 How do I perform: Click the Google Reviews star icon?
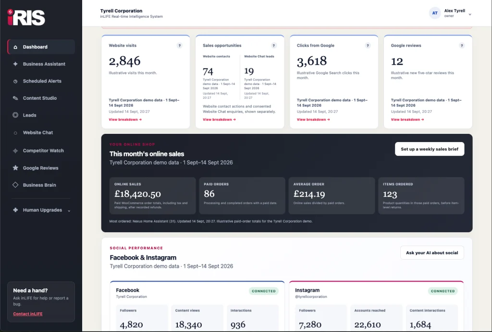[15, 168]
